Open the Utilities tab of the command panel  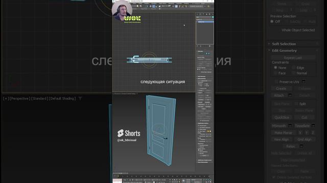pyautogui.click(x=213, y=14)
